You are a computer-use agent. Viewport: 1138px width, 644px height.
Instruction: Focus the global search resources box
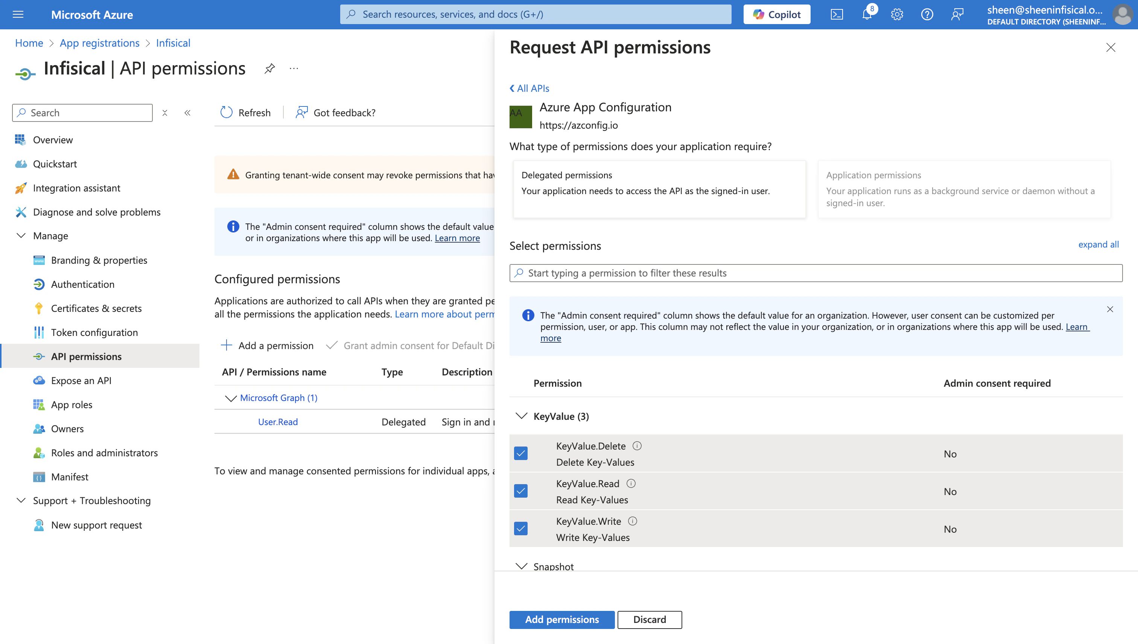pos(536,15)
